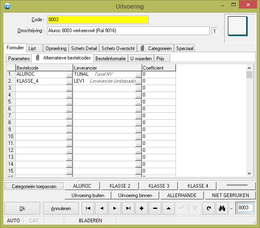
Task: Click the KLASSE 4 button
Action: (x=198, y=186)
